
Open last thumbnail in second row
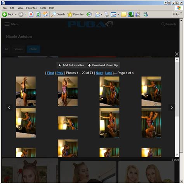pos(151,123)
